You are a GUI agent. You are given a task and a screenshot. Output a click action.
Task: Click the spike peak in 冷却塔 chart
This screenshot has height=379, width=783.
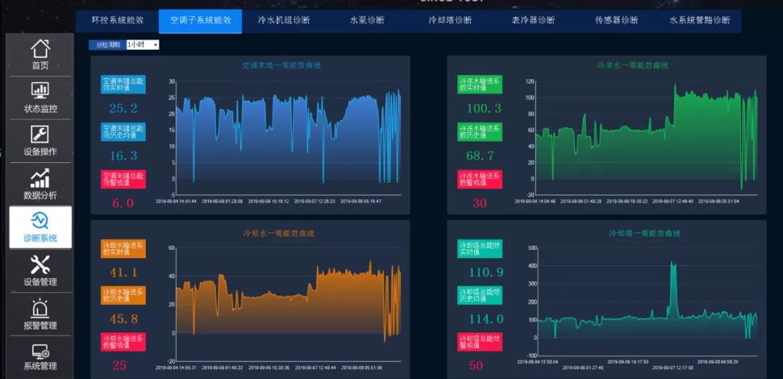tap(673, 264)
